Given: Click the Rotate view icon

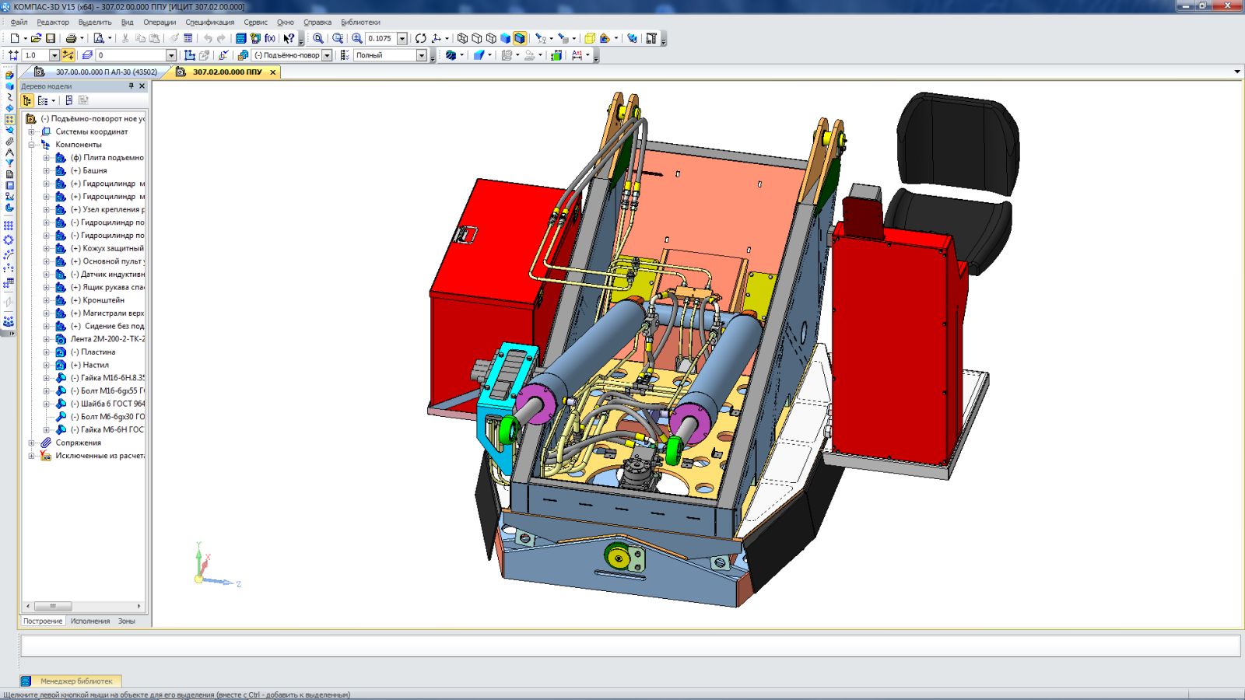Looking at the screenshot, I should pos(421,38).
